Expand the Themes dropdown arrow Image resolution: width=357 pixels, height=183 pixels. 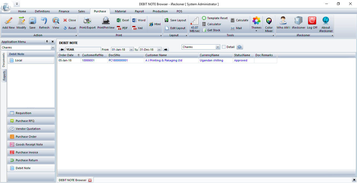[256, 31]
